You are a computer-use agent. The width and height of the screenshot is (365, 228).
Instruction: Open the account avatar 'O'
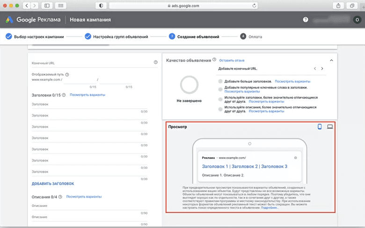pyautogui.click(x=357, y=20)
